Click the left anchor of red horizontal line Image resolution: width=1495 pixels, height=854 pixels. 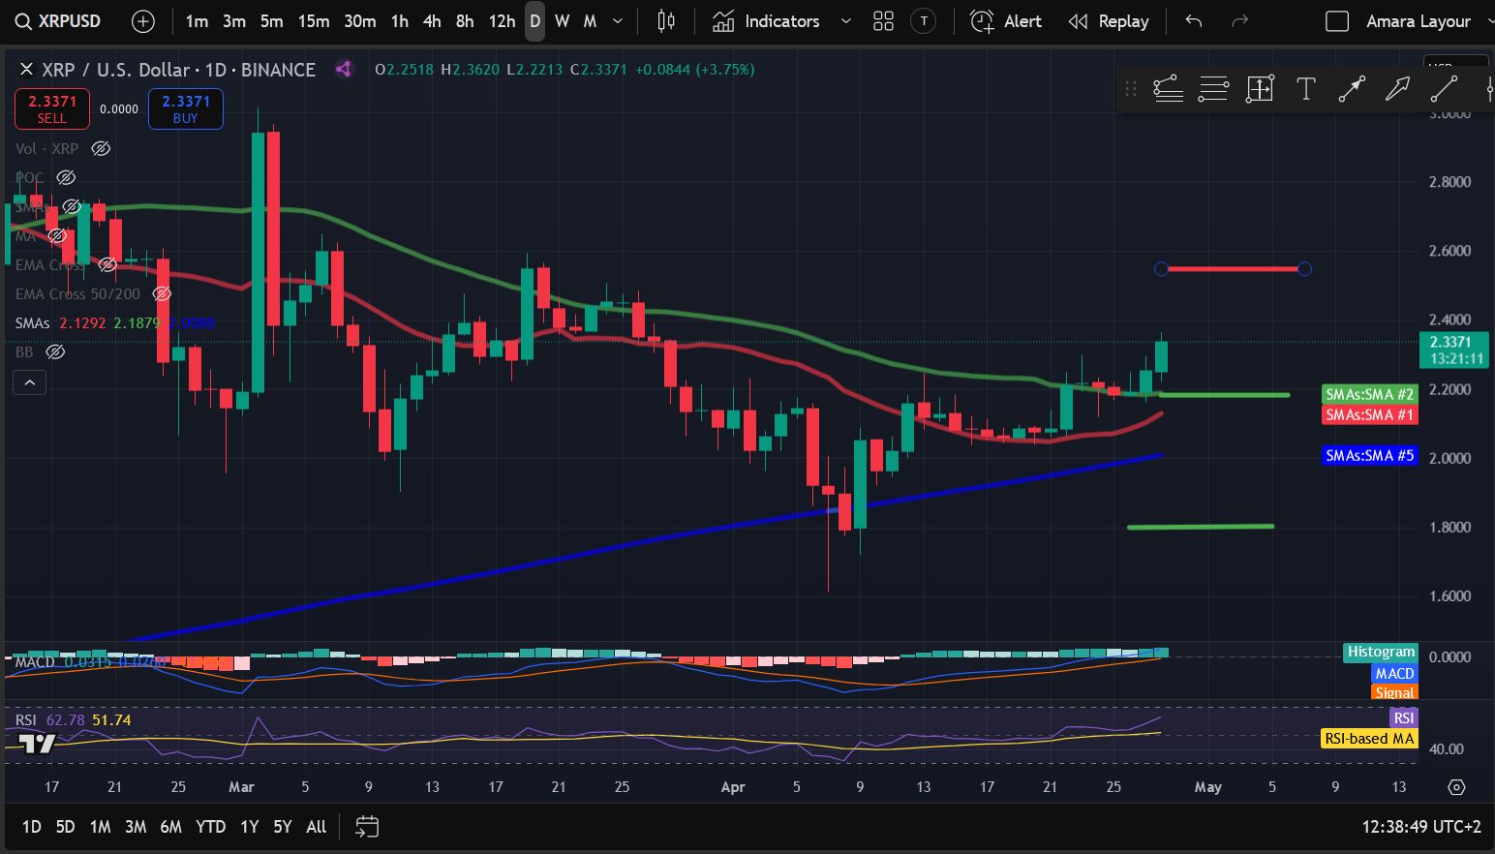click(x=1162, y=268)
